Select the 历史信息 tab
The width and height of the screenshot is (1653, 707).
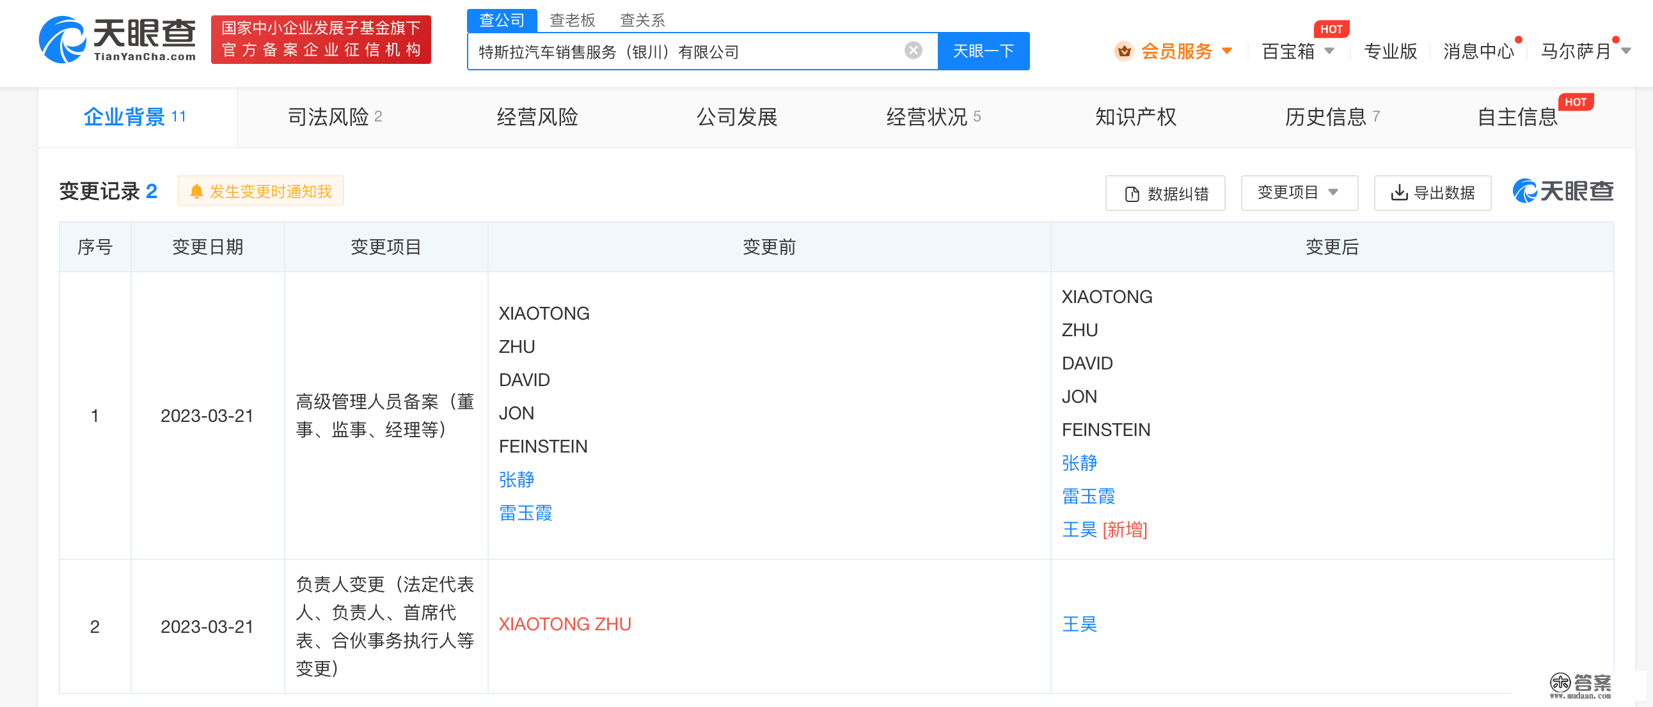1332,116
